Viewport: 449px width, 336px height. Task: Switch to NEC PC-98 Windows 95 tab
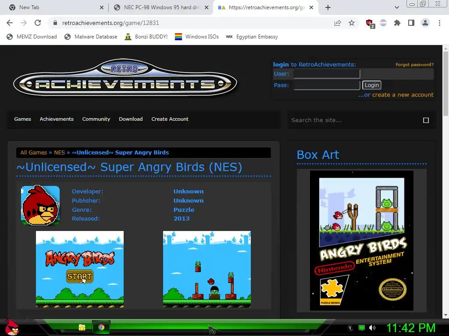pyautogui.click(x=160, y=7)
